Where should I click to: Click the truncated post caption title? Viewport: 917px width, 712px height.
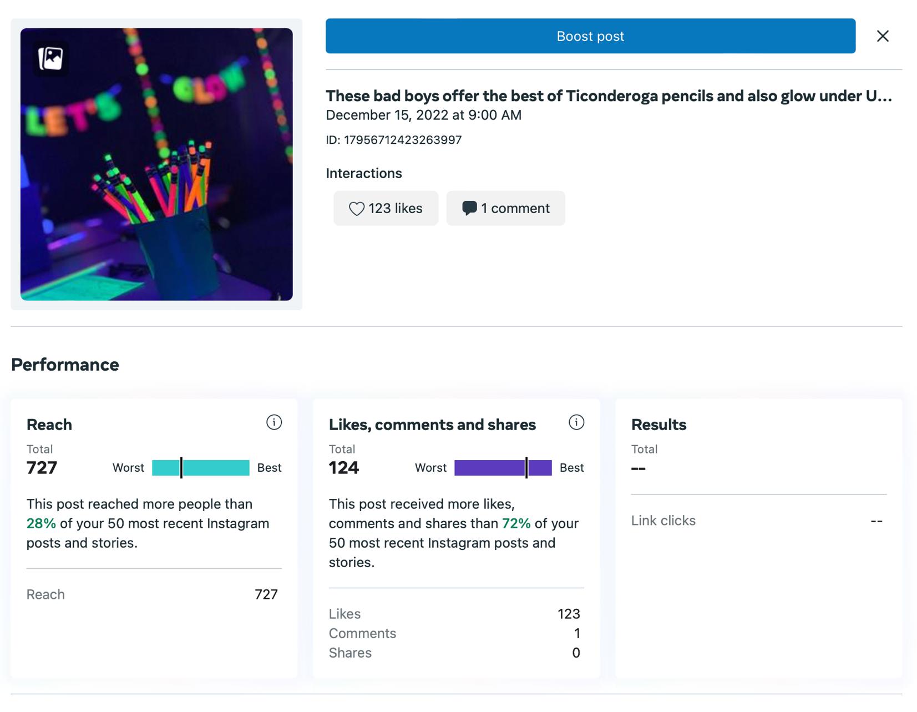tap(609, 96)
